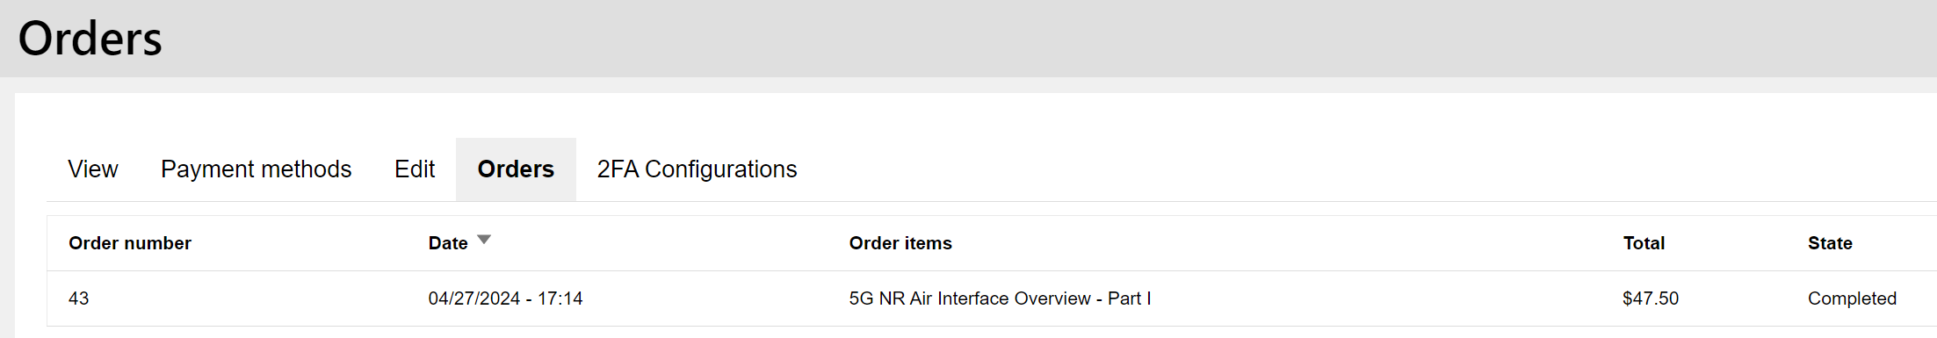Open the Edit tab
Screen dimensions: 1937x338
[x=415, y=169]
